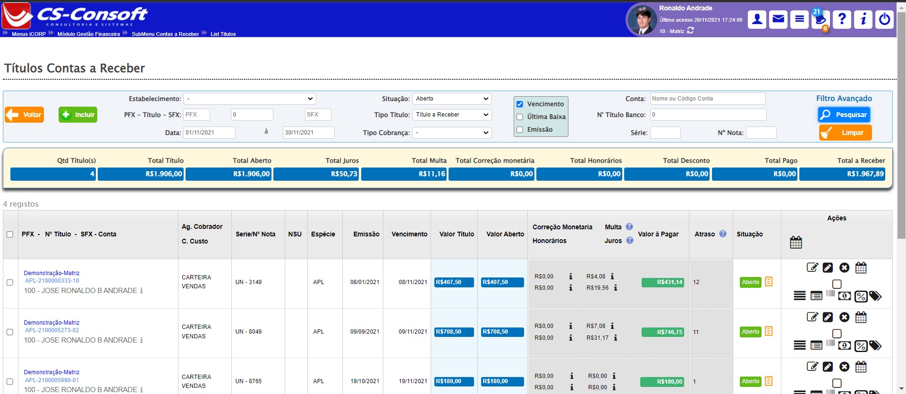Click the power logout icon in header

coord(884,19)
